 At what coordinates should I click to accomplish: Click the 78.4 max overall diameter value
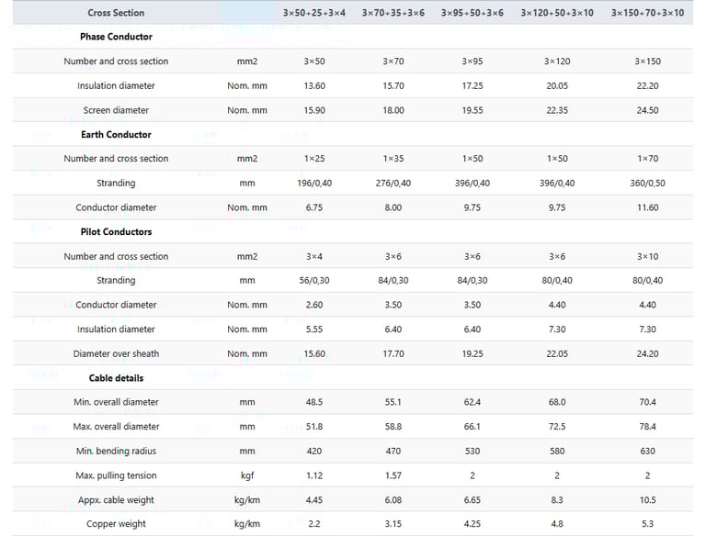tap(647, 427)
